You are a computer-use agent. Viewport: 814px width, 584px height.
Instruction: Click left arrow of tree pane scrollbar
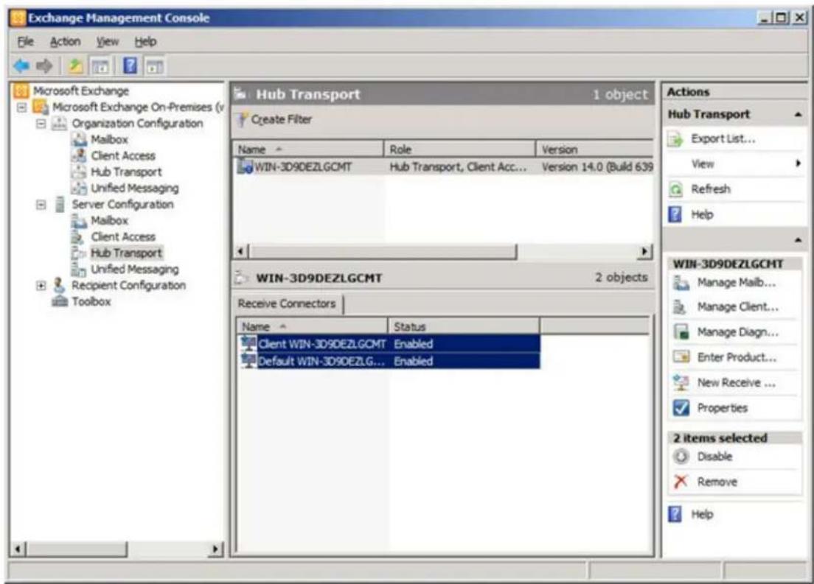[x=18, y=549]
